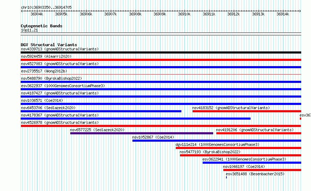The image size is (311, 191).
Task: Click the 36908k ruler position
Action: (x=135, y=14)
